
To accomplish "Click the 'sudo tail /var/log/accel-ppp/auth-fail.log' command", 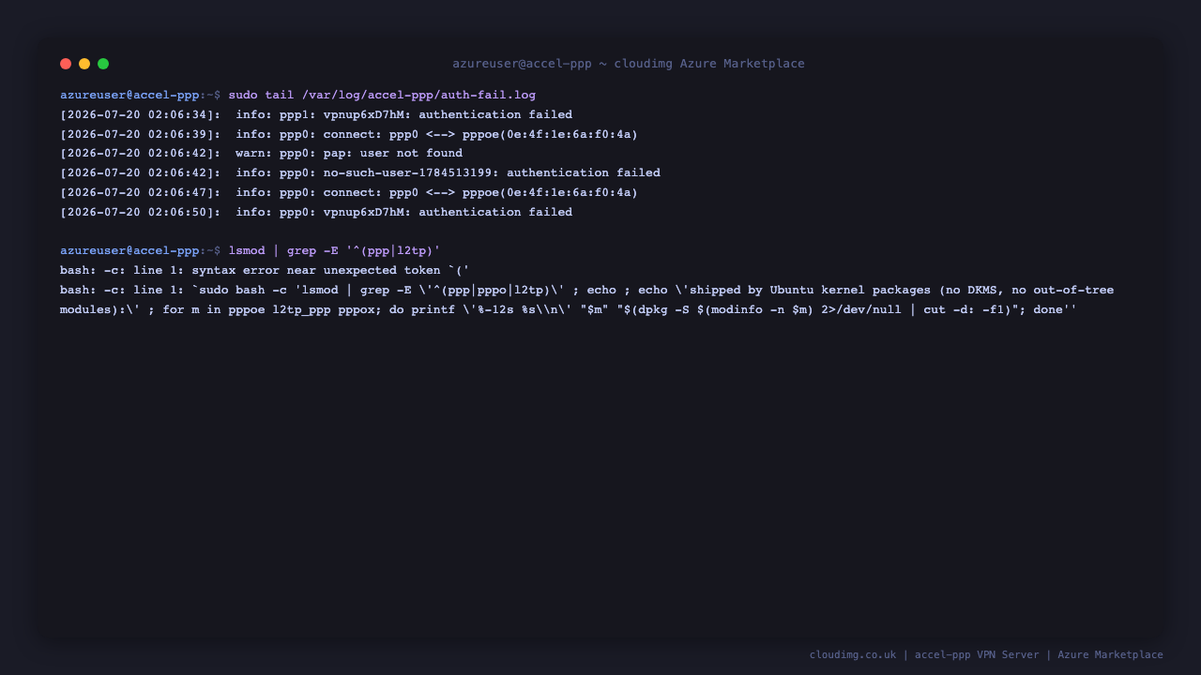I will coord(382,96).
